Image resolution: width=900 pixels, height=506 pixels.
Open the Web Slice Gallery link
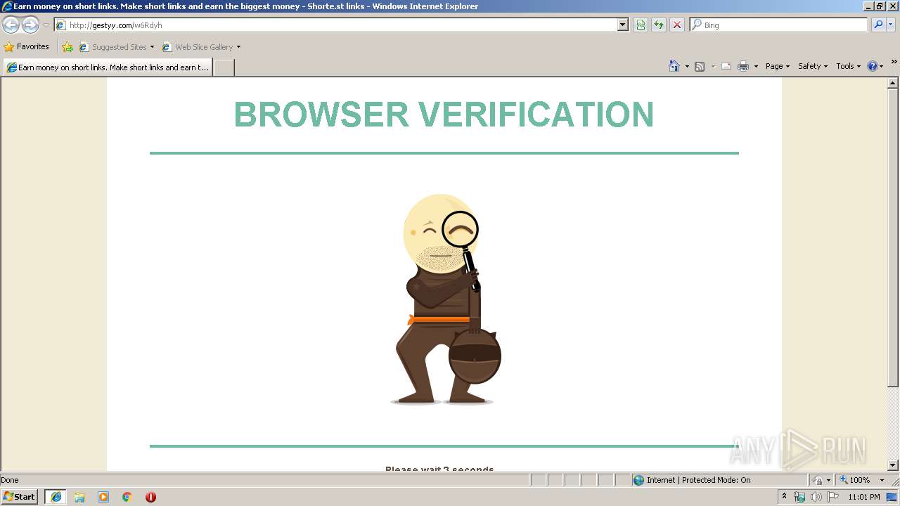[x=198, y=47]
